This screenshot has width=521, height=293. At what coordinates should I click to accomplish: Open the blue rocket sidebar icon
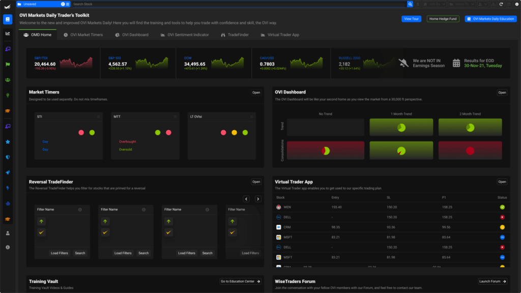[x=8, y=172]
